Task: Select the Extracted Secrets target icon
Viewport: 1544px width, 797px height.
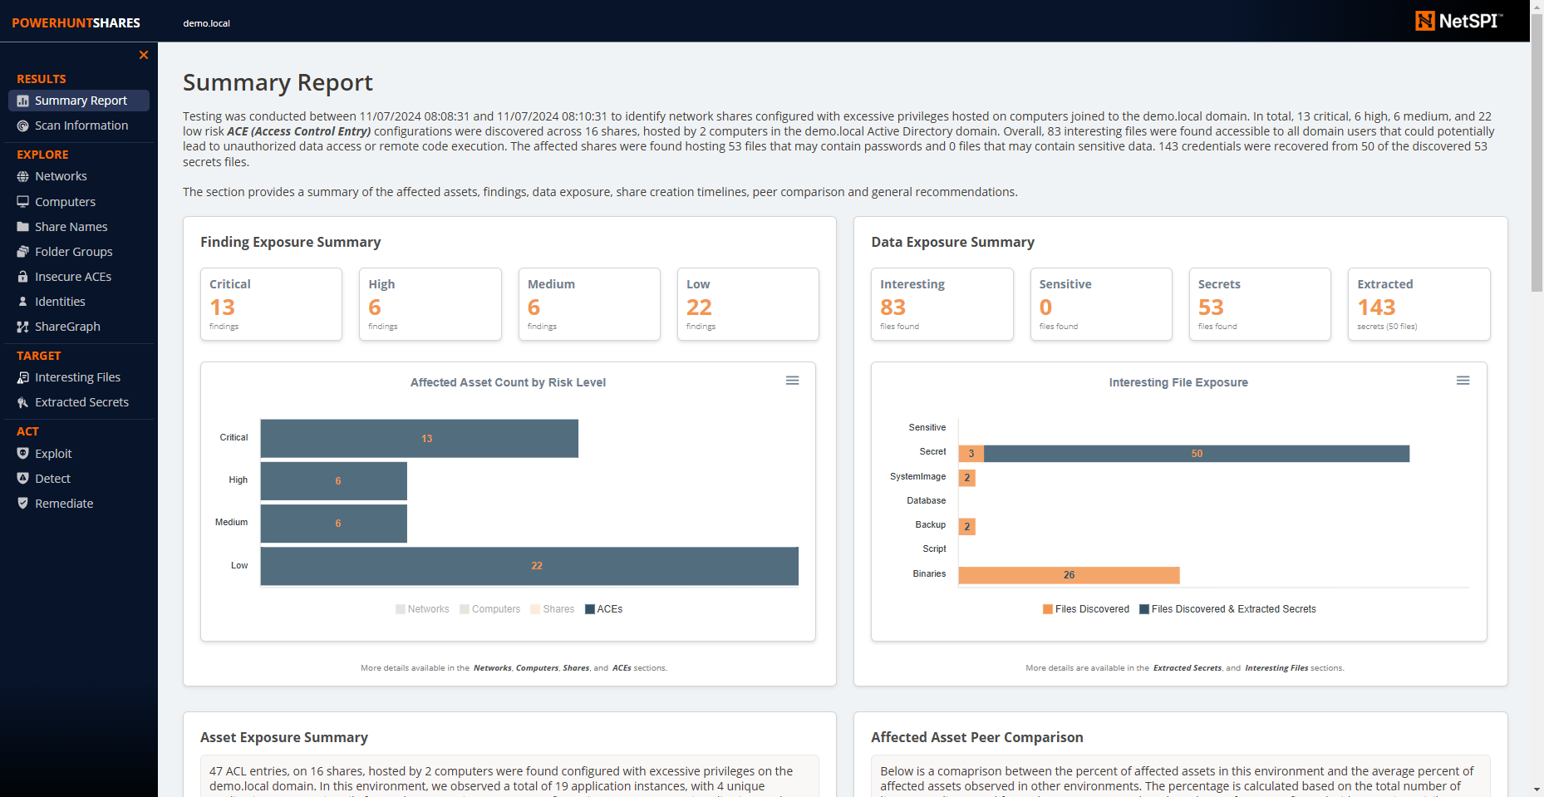Action: tap(22, 401)
